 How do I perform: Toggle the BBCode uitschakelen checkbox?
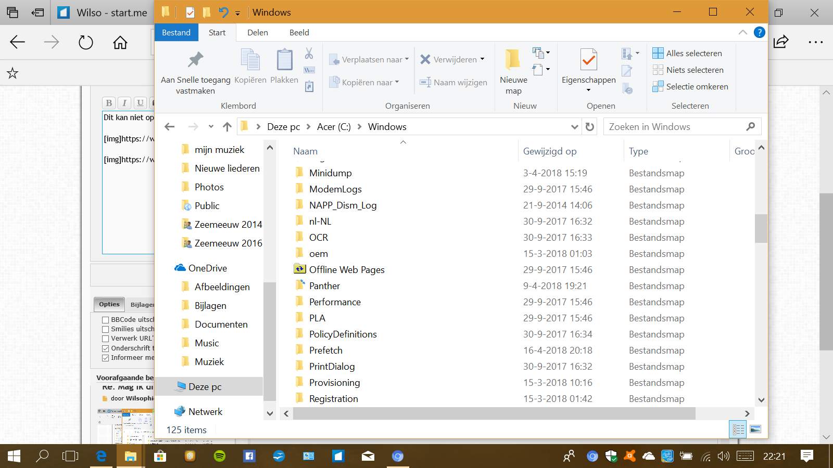pos(106,320)
